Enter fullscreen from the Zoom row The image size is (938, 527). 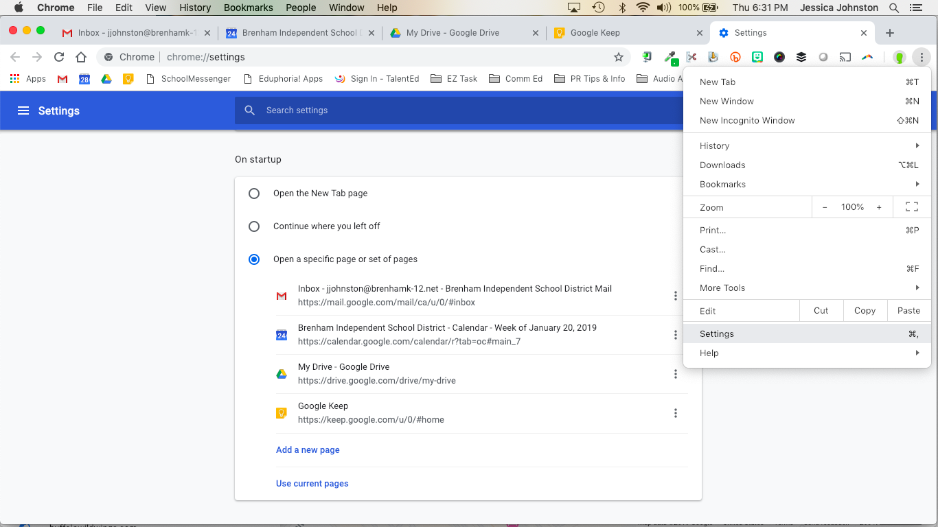(911, 207)
